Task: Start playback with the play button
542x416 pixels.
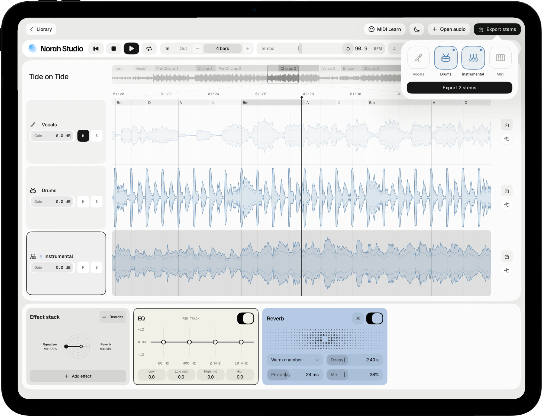Action: pyautogui.click(x=131, y=48)
